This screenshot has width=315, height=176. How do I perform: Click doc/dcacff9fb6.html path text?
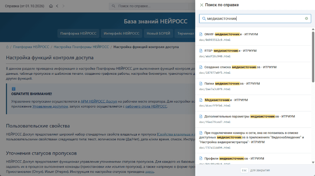click(x=215, y=106)
